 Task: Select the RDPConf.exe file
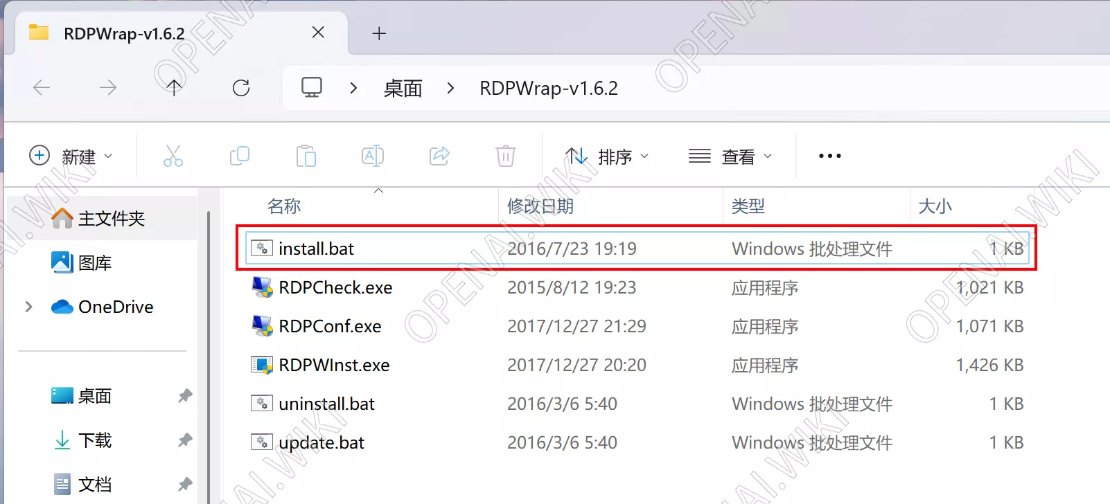[637, 326]
